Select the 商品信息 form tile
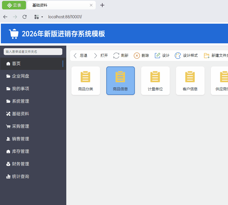The image size is (228, 205). coord(121,81)
